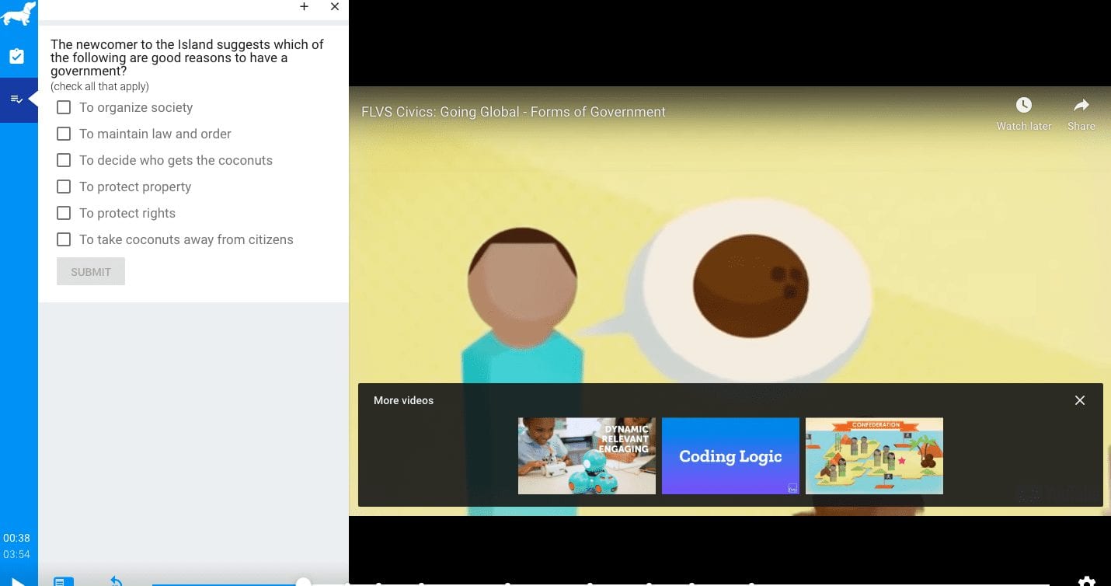The width and height of the screenshot is (1111, 586).
Task: Click the SUBMIT button
Action: pos(91,272)
